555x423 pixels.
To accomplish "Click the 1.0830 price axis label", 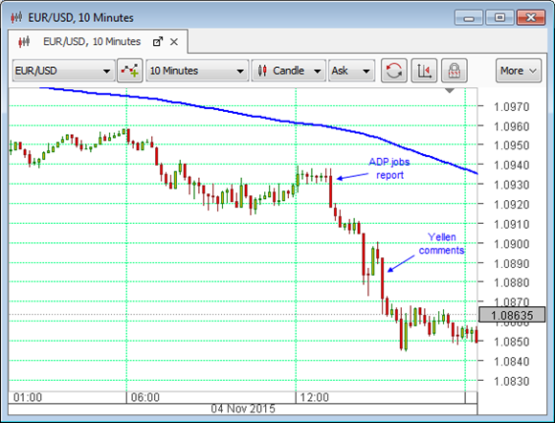I will (512, 381).
